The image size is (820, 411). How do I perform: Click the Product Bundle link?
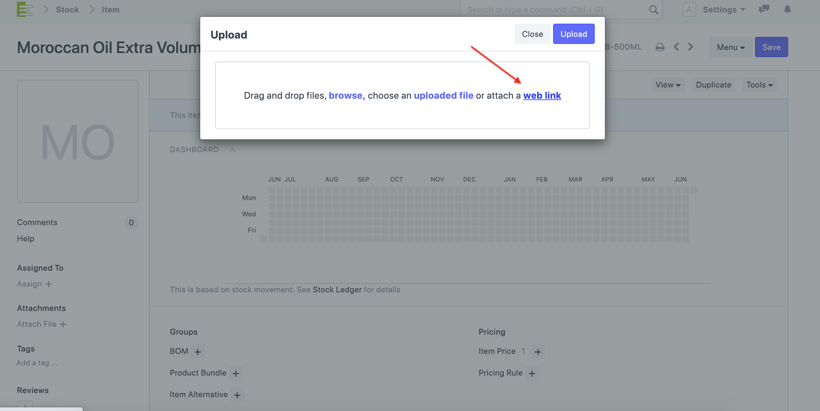coord(198,373)
